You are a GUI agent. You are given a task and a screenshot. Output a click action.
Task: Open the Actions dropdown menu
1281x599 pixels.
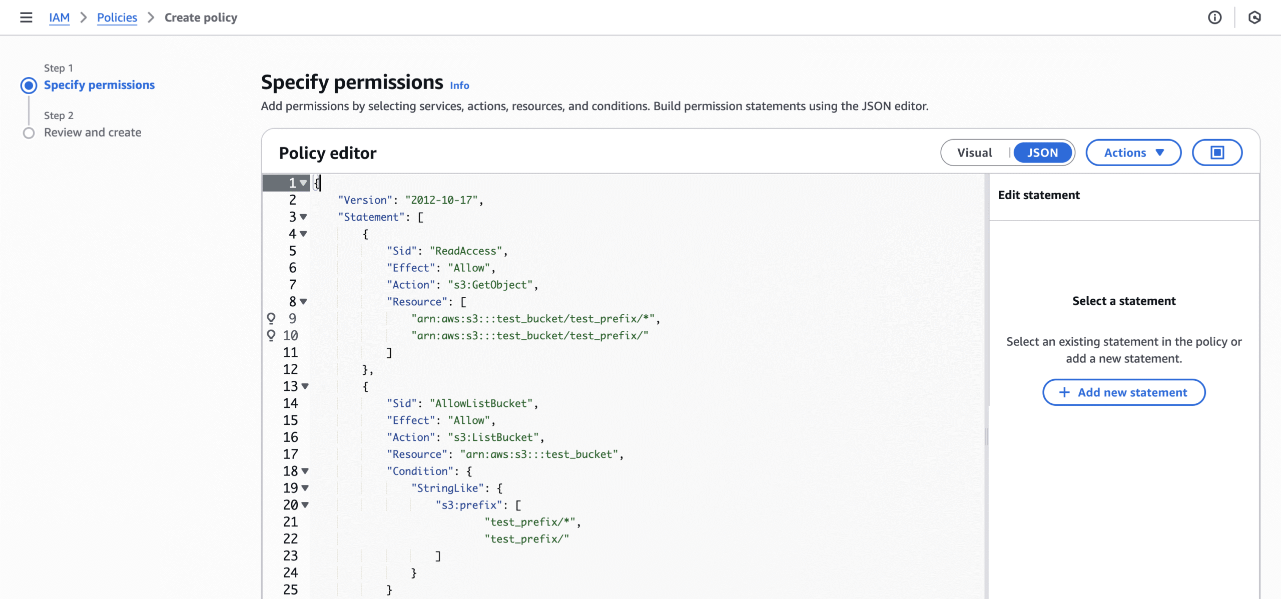tap(1133, 153)
